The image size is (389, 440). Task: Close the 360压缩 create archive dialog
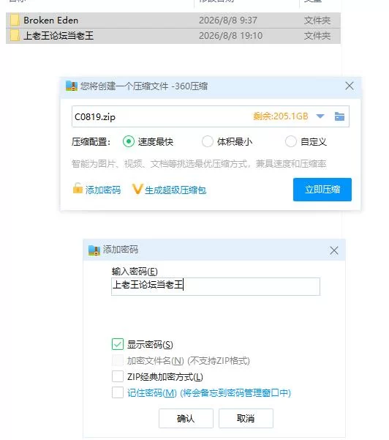350,86
